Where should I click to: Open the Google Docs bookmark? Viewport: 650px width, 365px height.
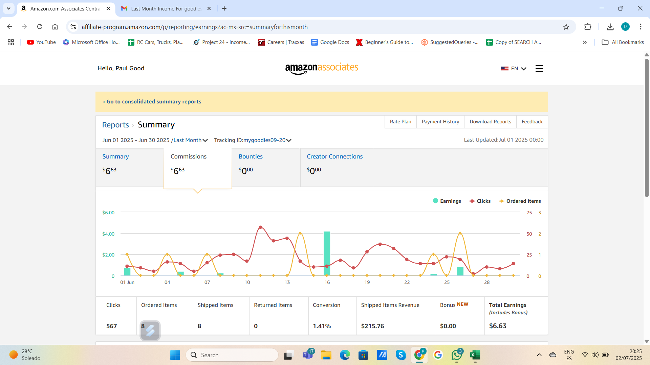[x=330, y=42]
